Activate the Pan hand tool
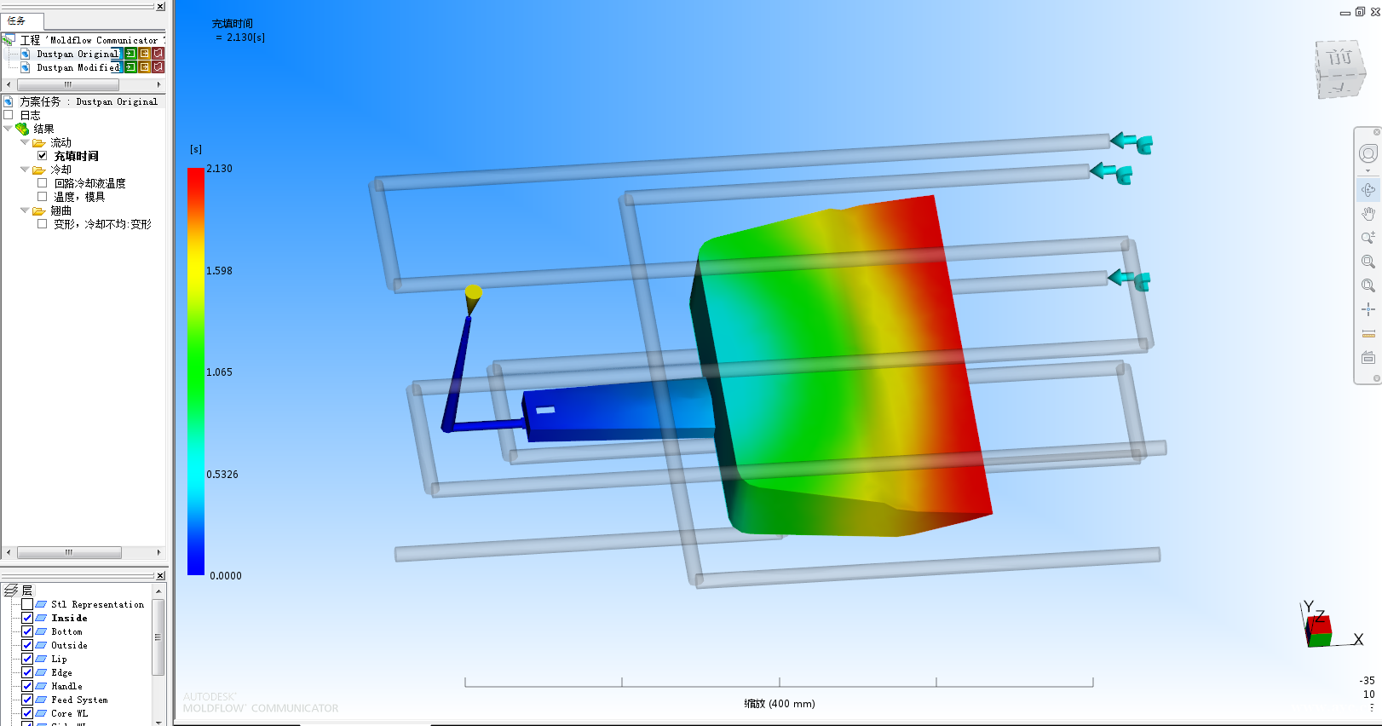The width and height of the screenshot is (1382, 726). (1368, 214)
